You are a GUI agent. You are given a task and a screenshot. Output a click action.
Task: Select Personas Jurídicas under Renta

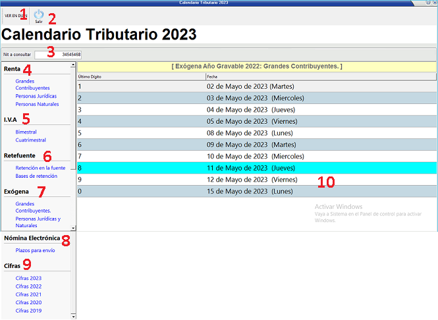click(36, 96)
